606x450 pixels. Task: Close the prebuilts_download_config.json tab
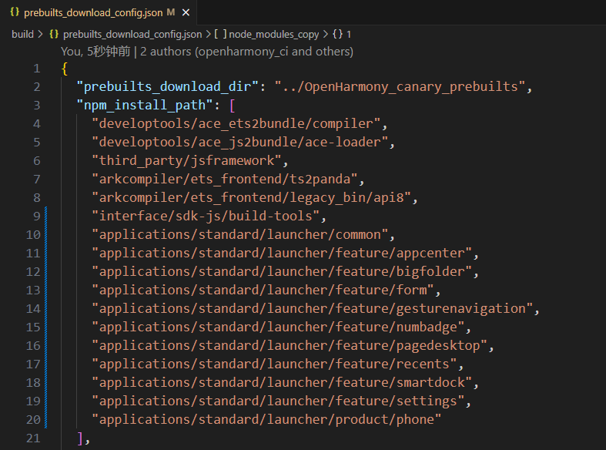(x=186, y=13)
